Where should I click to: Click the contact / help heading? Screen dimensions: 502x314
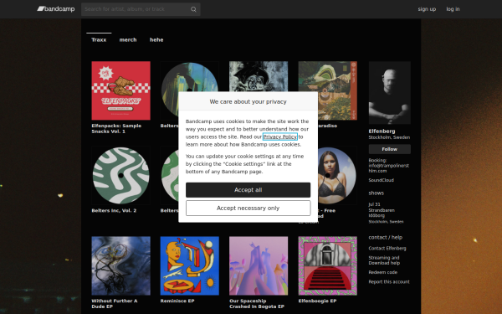[x=386, y=238]
